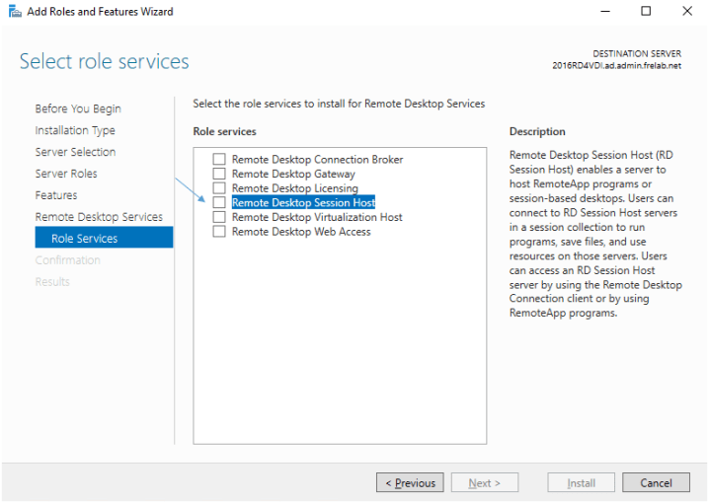
Task: Jump to Features step
Action: (56, 195)
